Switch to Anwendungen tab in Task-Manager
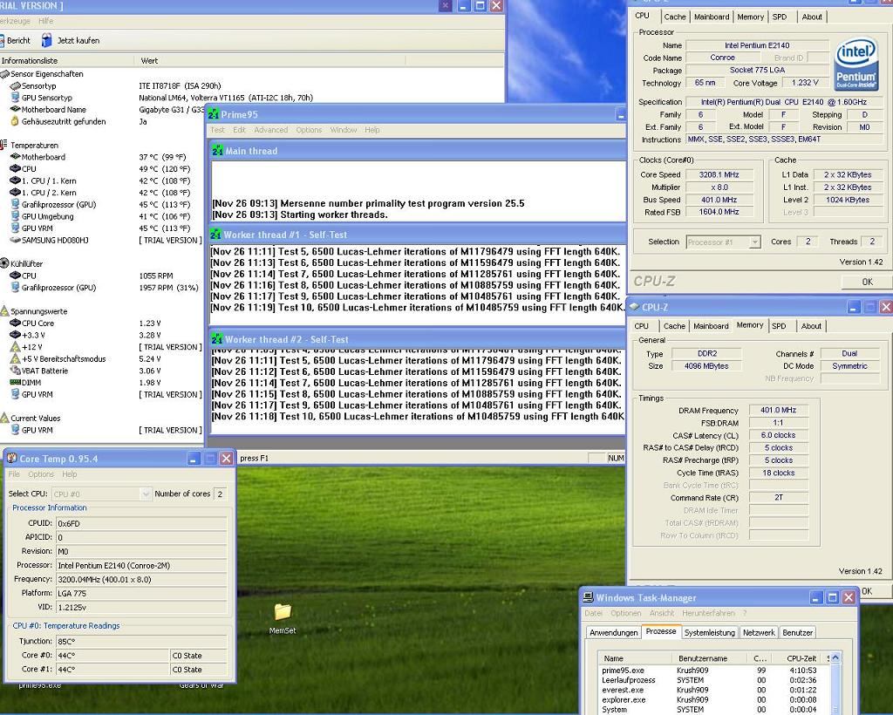The height and width of the screenshot is (715, 893). point(613,632)
